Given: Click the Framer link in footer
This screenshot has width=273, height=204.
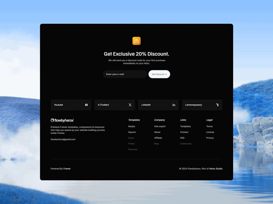Looking at the screenshot, I should [x=67, y=169].
